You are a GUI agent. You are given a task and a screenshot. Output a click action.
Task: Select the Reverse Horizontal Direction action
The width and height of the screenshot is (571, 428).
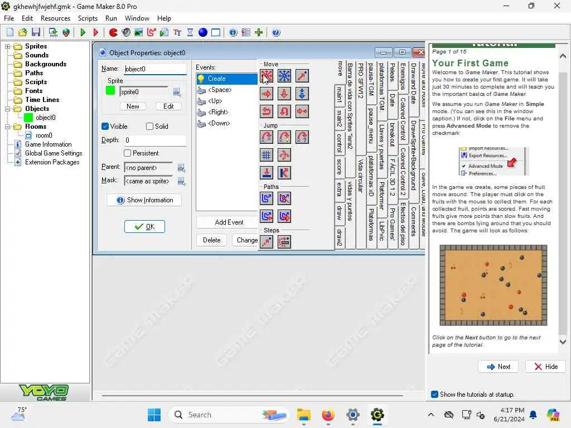click(x=267, y=111)
